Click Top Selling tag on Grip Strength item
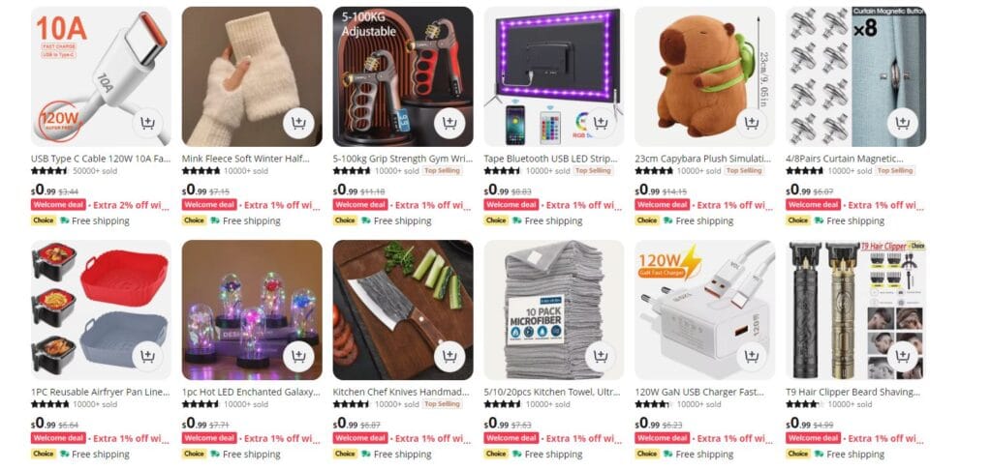Screen dimensions: 992x470 pos(442,170)
